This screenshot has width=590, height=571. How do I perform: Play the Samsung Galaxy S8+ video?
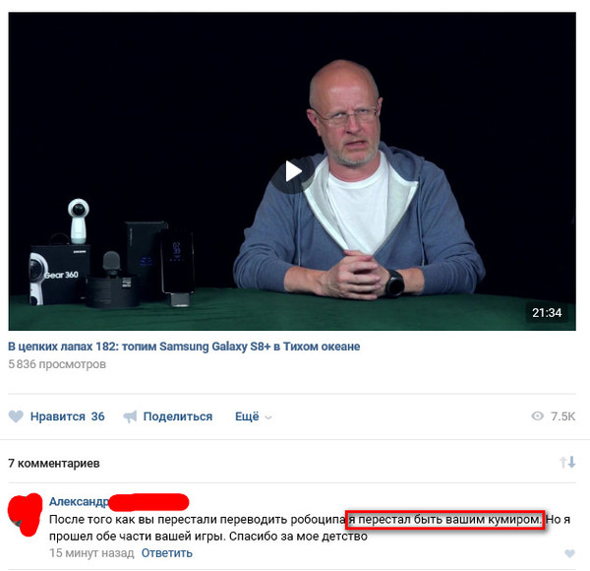point(293,171)
